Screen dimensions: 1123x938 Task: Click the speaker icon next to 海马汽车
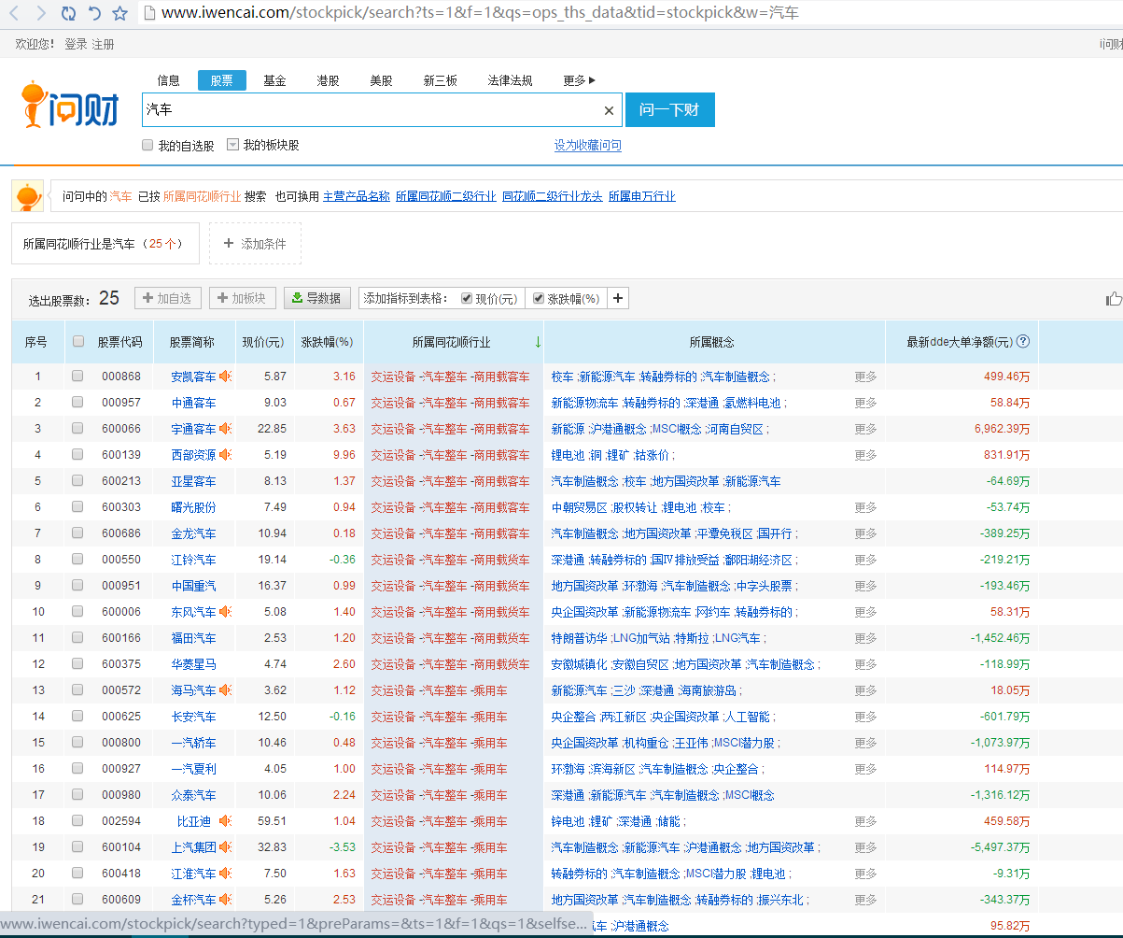click(225, 690)
